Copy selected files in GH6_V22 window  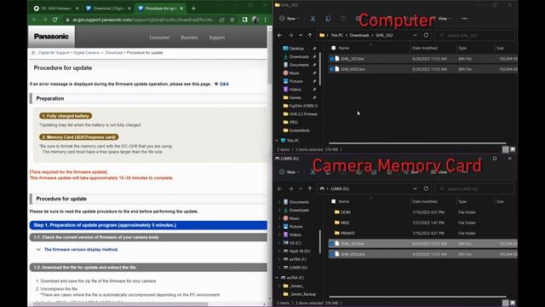pyautogui.click(x=328, y=19)
